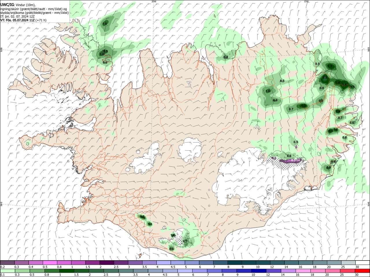
Task: Click the violet swatch labeled 12 in rain legend
Action: click(274, 271)
